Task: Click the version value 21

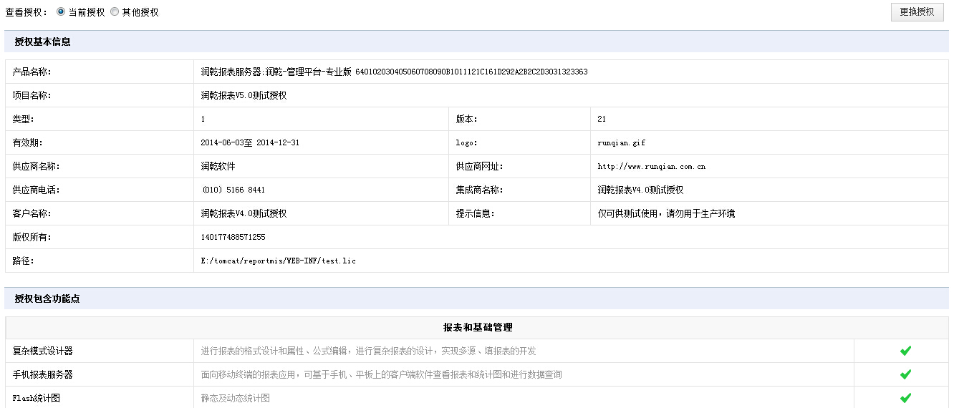Action: pyautogui.click(x=602, y=120)
